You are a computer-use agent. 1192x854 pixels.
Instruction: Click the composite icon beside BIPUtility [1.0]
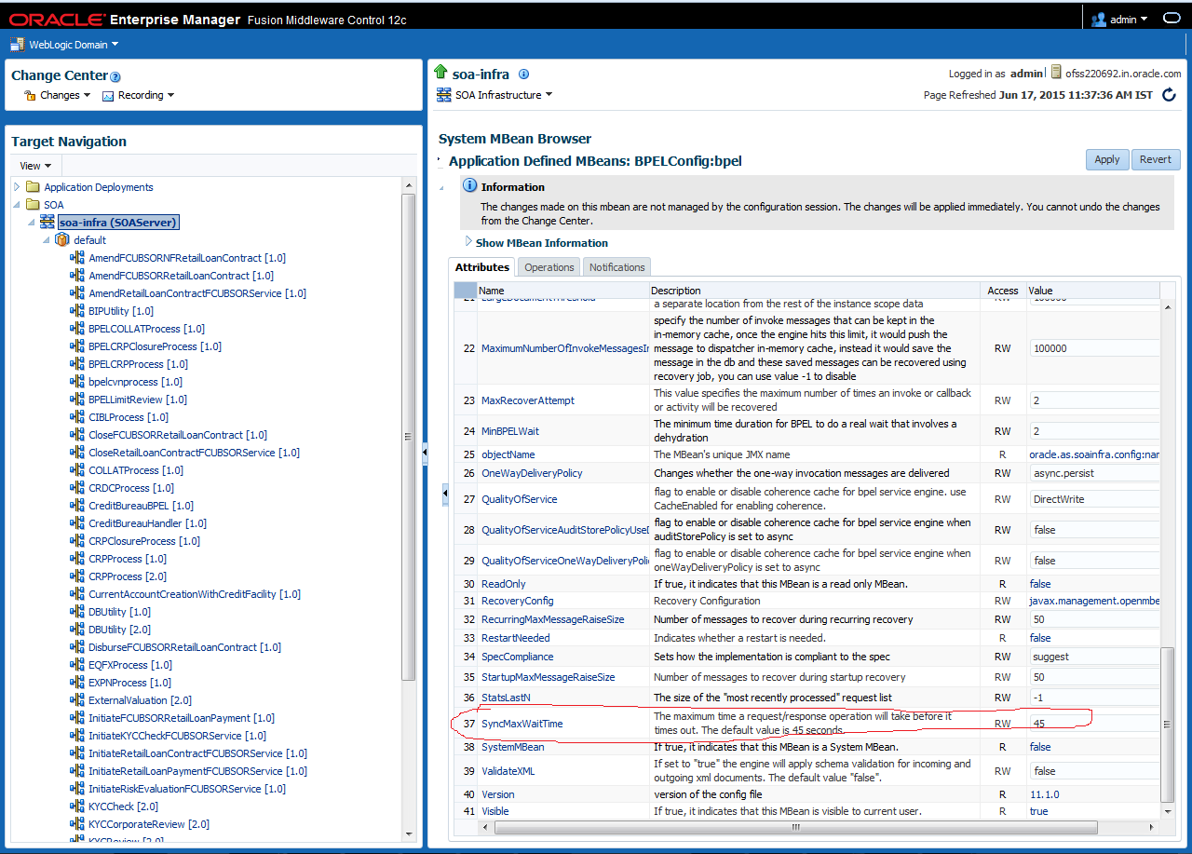[x=77, y=311]
